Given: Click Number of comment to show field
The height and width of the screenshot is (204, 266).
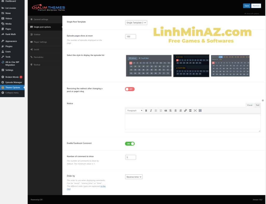Looking at the screenshot, I should [130, 157].
